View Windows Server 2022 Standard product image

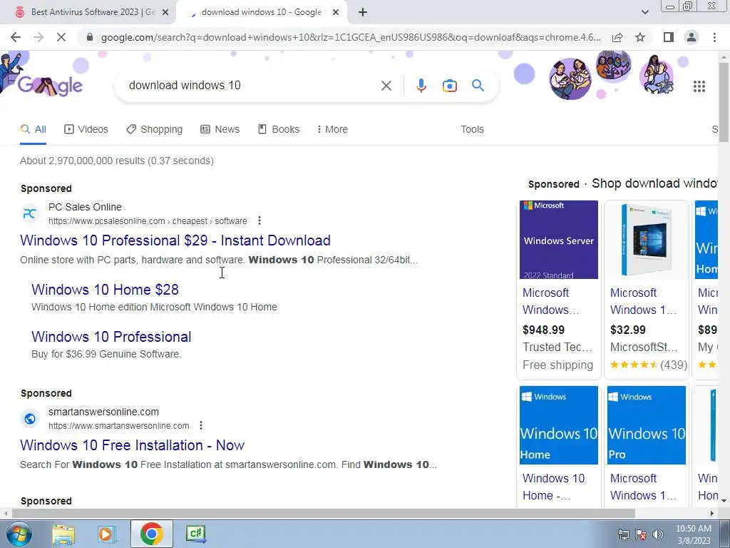tap(559, 240)
